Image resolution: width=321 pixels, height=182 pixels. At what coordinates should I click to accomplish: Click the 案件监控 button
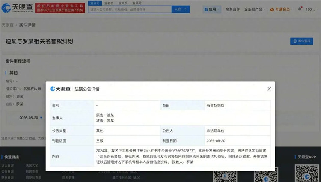point(302,41)
